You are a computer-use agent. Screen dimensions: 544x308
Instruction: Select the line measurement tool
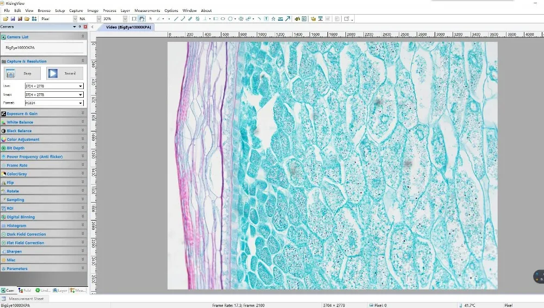pyautogui.click(x=176, y=18)
